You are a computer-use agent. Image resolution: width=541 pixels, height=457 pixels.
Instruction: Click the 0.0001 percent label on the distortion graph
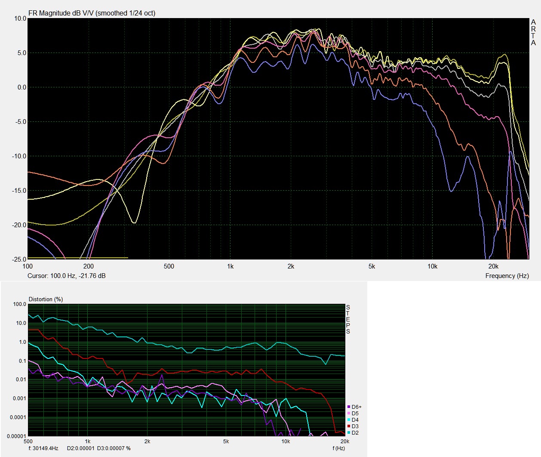pyautogui.click(x=18, y=417)
